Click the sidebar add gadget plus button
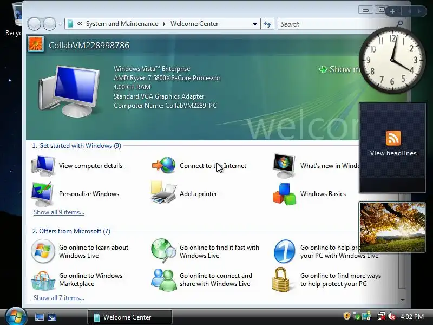 point(392,11)
